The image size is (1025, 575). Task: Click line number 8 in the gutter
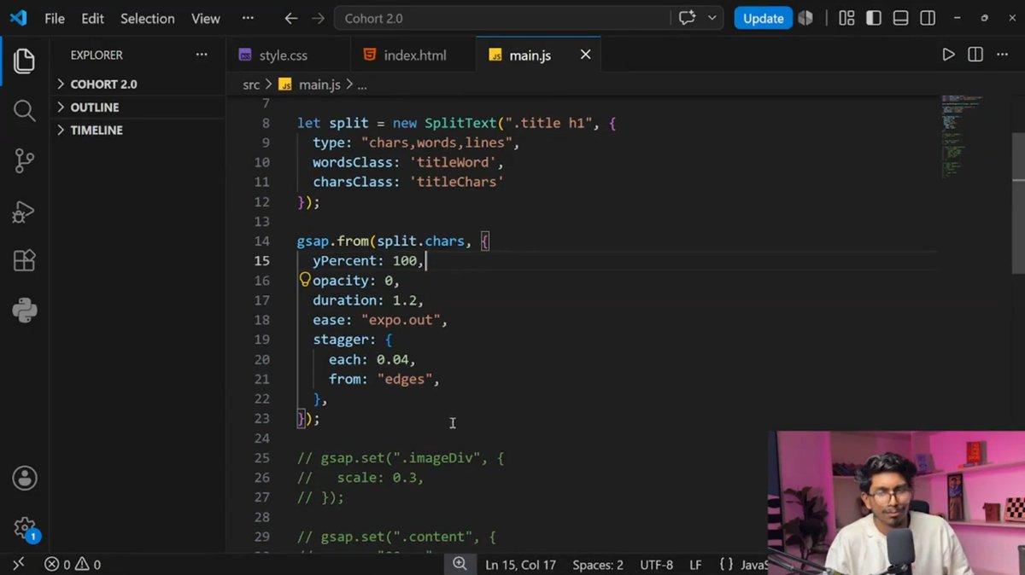click(x=266, y=123)
